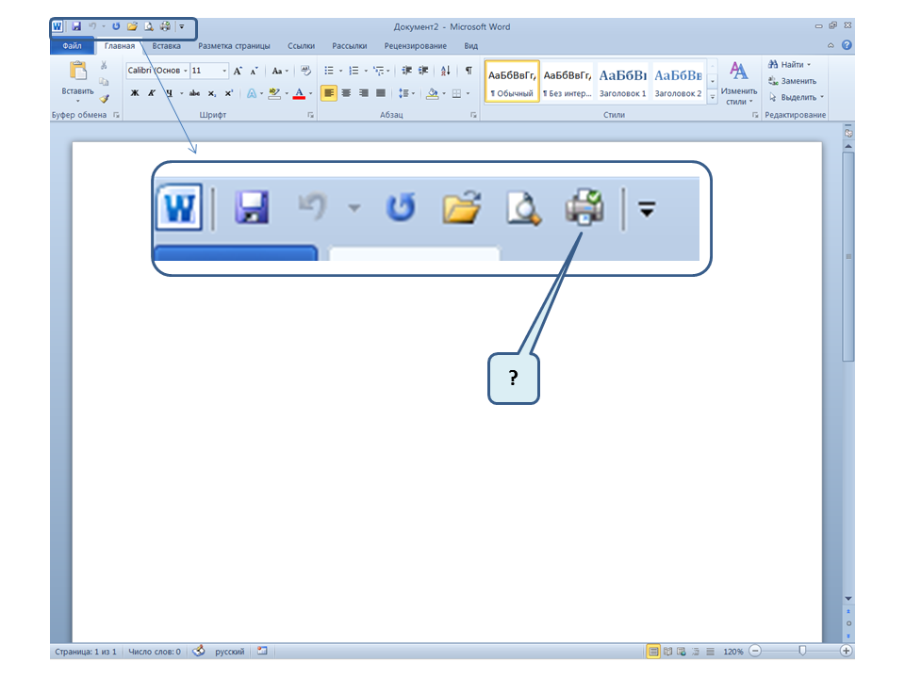Toggle italic formatting (К)

151,93
